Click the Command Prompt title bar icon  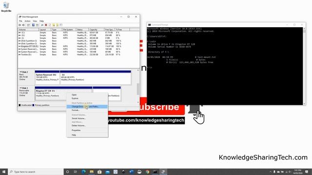(150, 25)
